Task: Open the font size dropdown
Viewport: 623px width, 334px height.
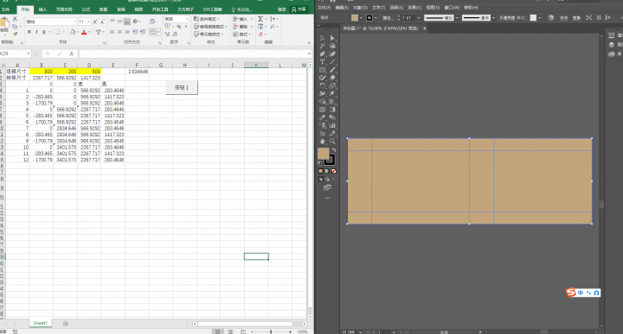Action: [88, 22]
